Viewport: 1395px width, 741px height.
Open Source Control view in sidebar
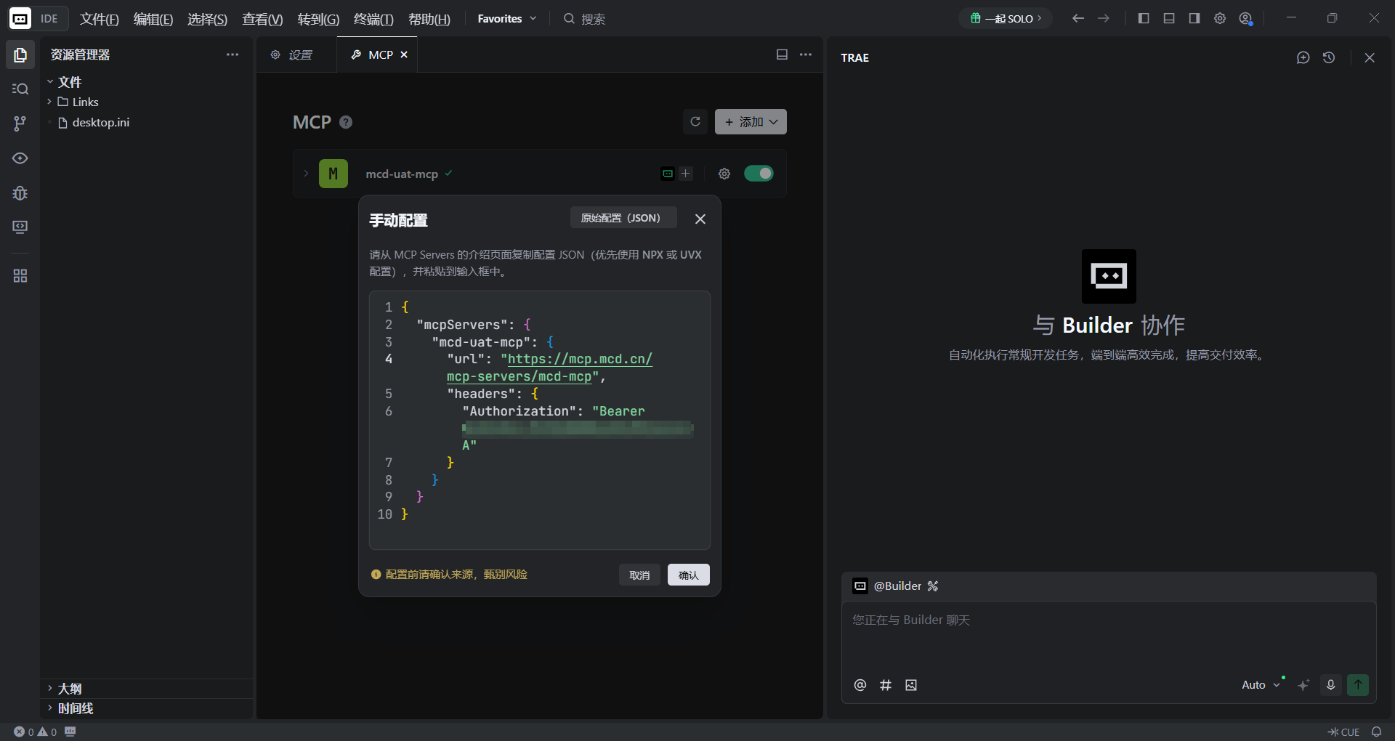pos(20,123)
